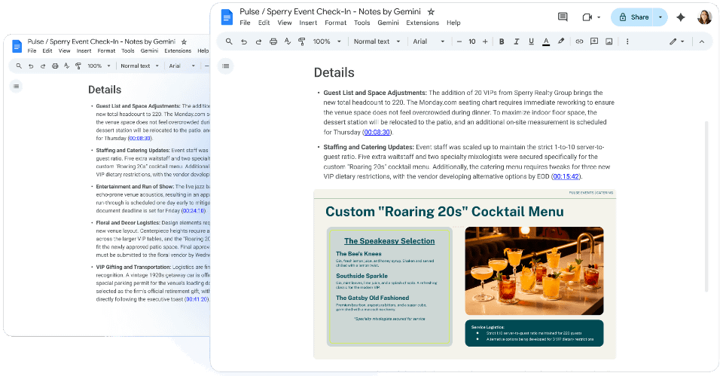Toggle bold formatting in front toolbar
The height and width of the screenshot is (376, 723).
(x=502, y=41)
